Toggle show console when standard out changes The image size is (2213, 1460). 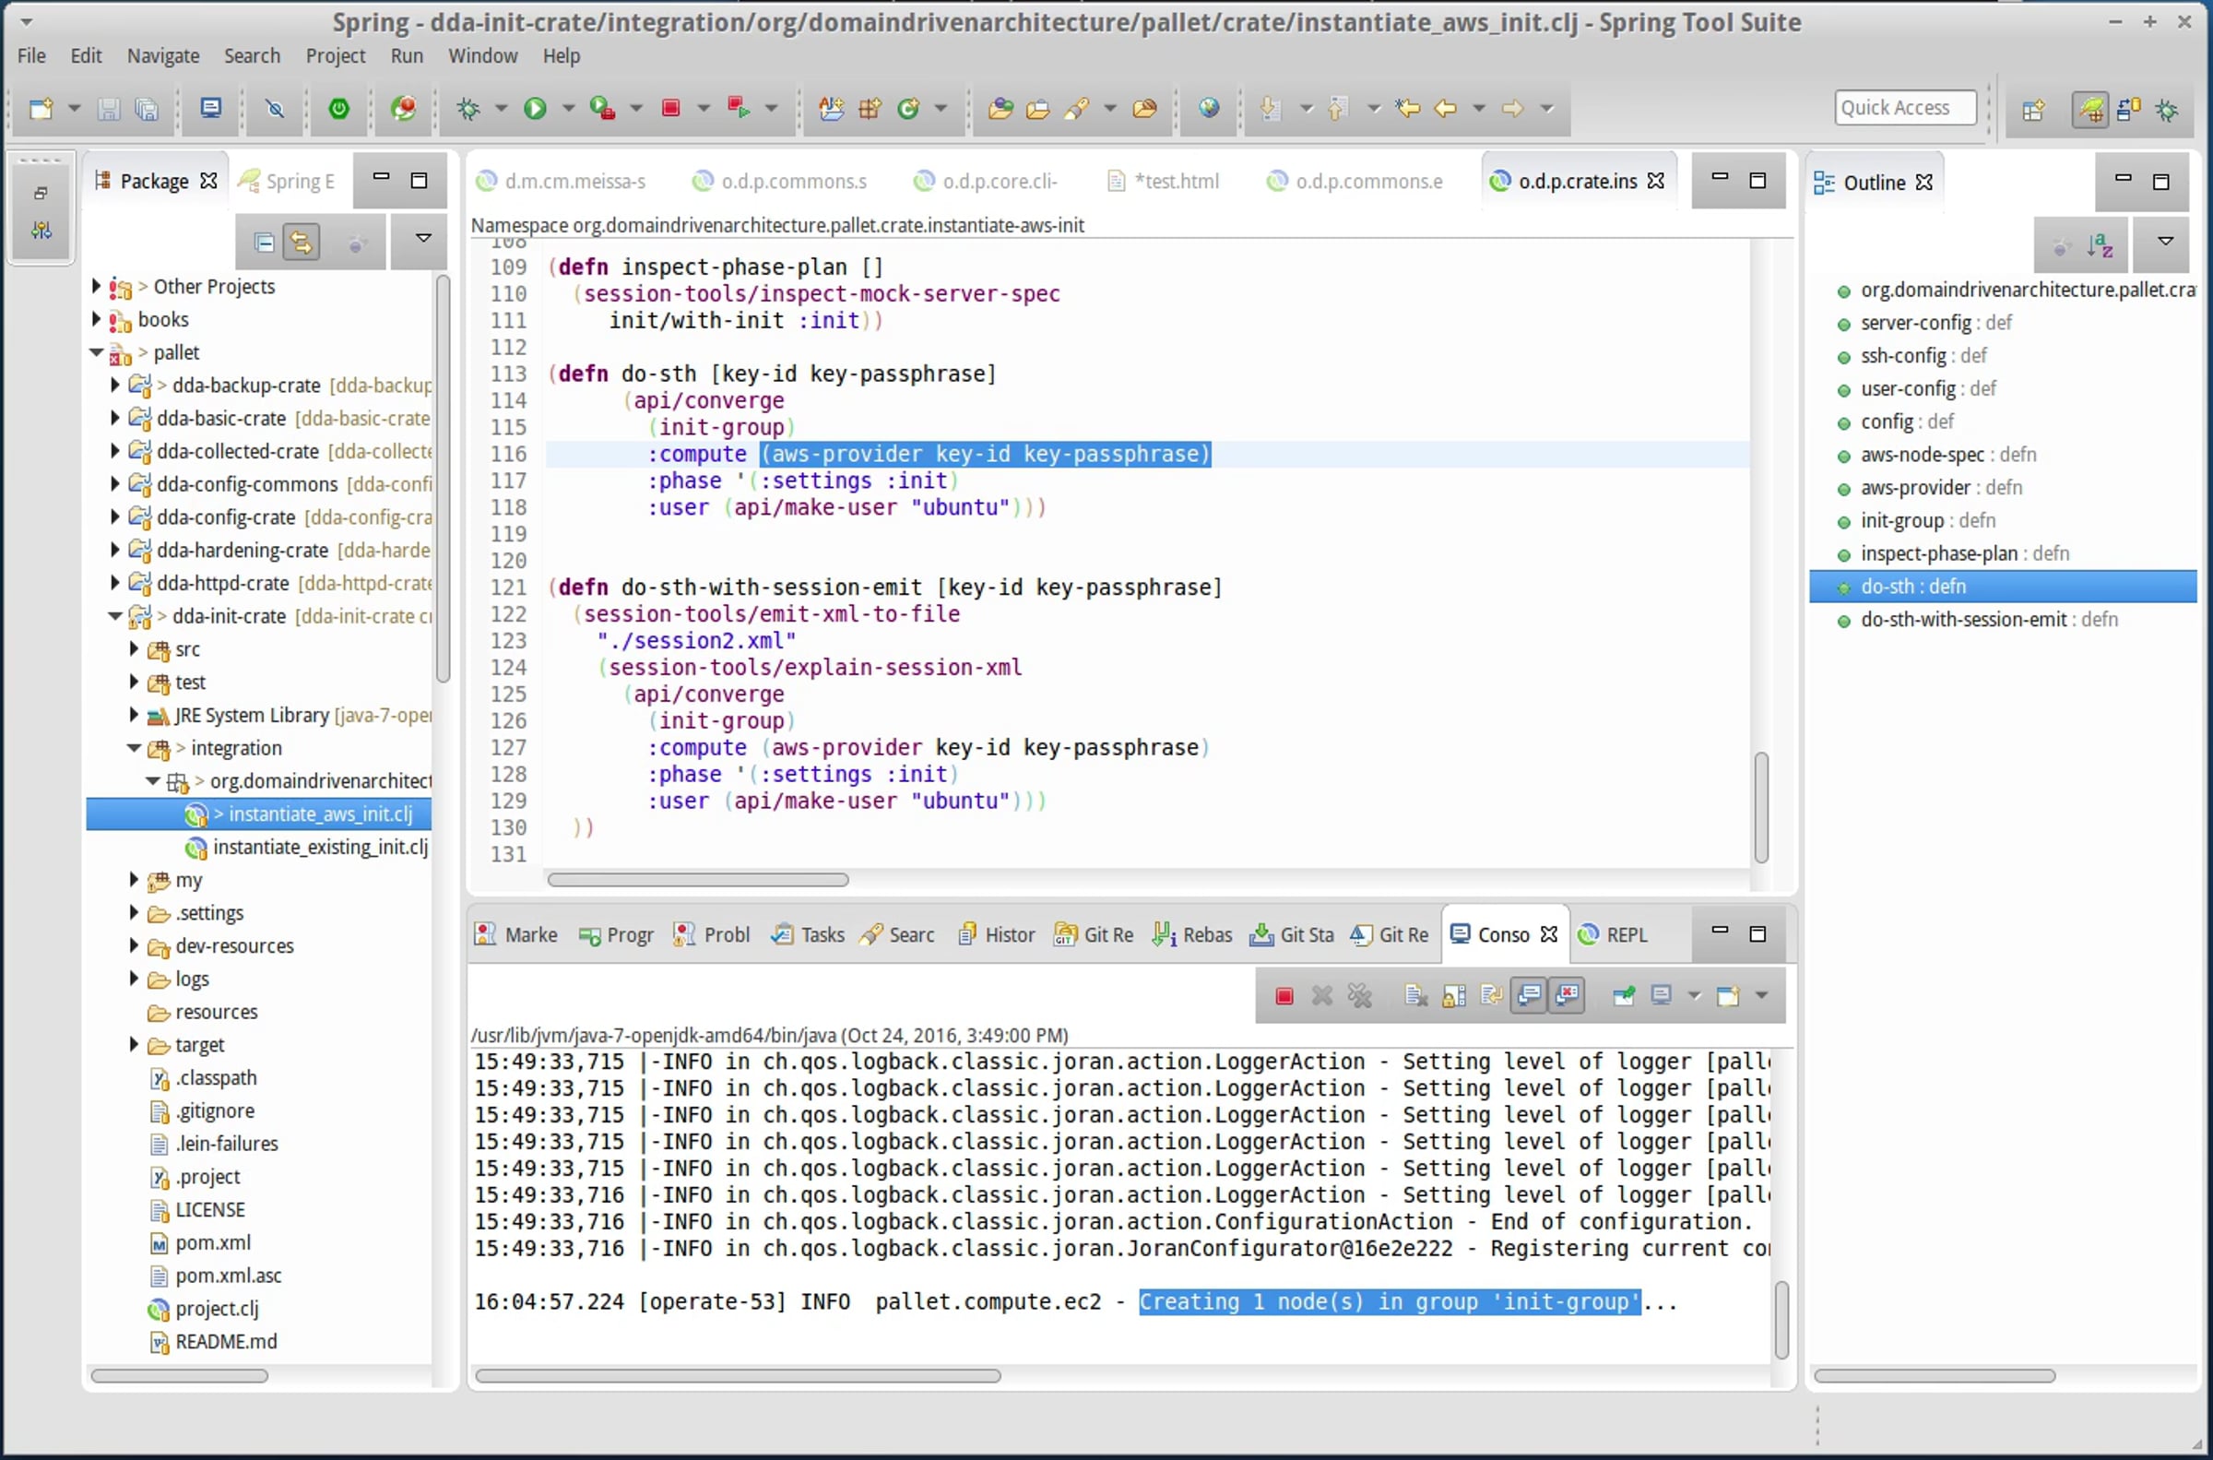pos(1529,996)
